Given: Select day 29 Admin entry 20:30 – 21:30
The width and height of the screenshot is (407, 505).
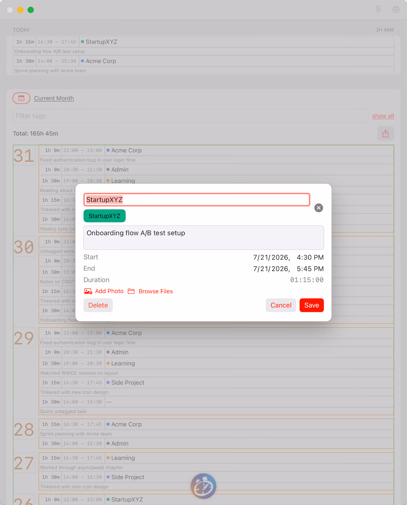Looking at the screenshot, I should point(216,352).
